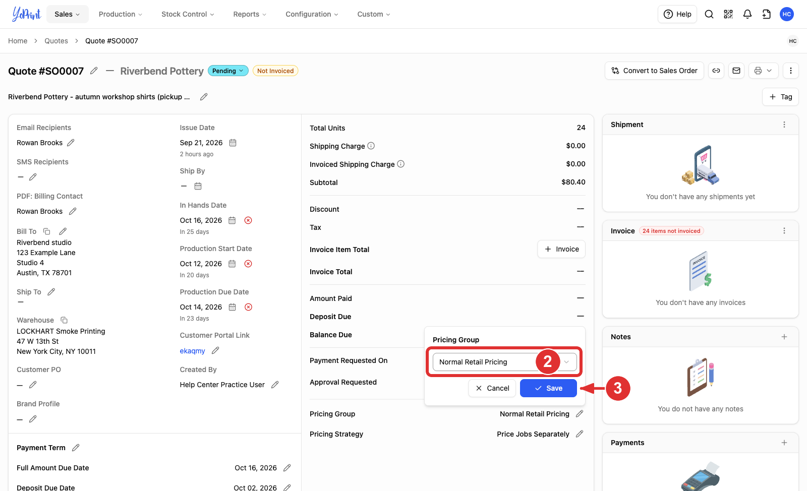
Task: Edit the Customer Portal Link
Action: [x=215, y=350]
